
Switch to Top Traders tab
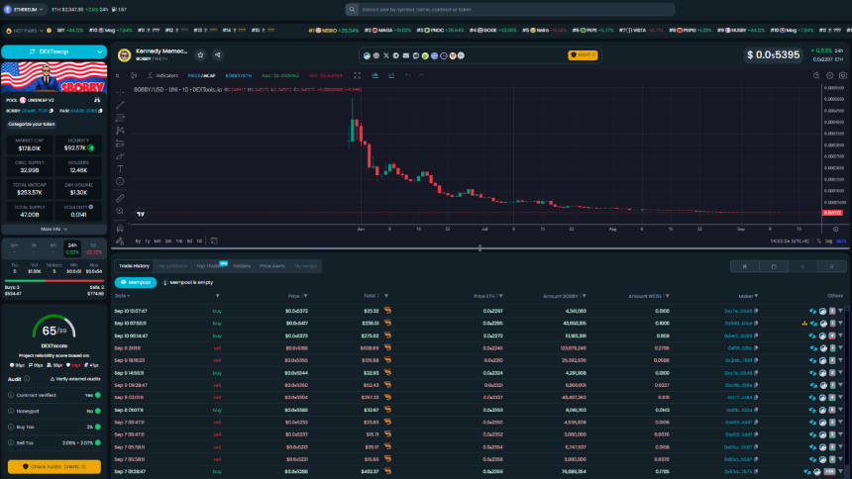210,266
